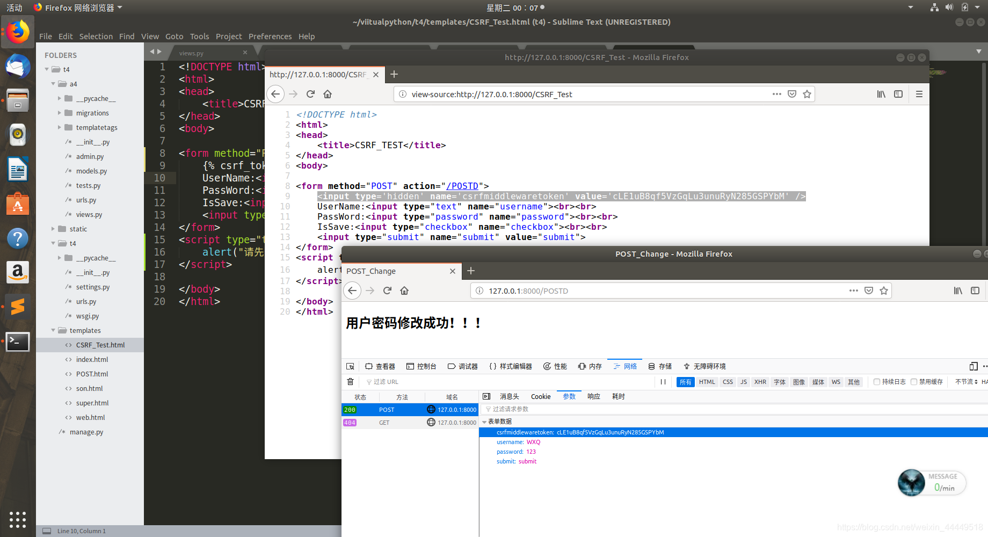Filter network requests by XHR
Viewport: 988px width, 537px height.
tap(760, 382)
